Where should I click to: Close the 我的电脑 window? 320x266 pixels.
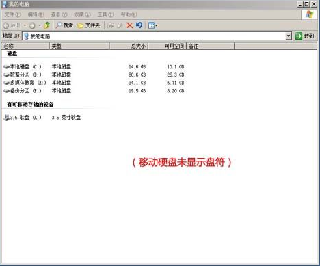tap(314, 4)
